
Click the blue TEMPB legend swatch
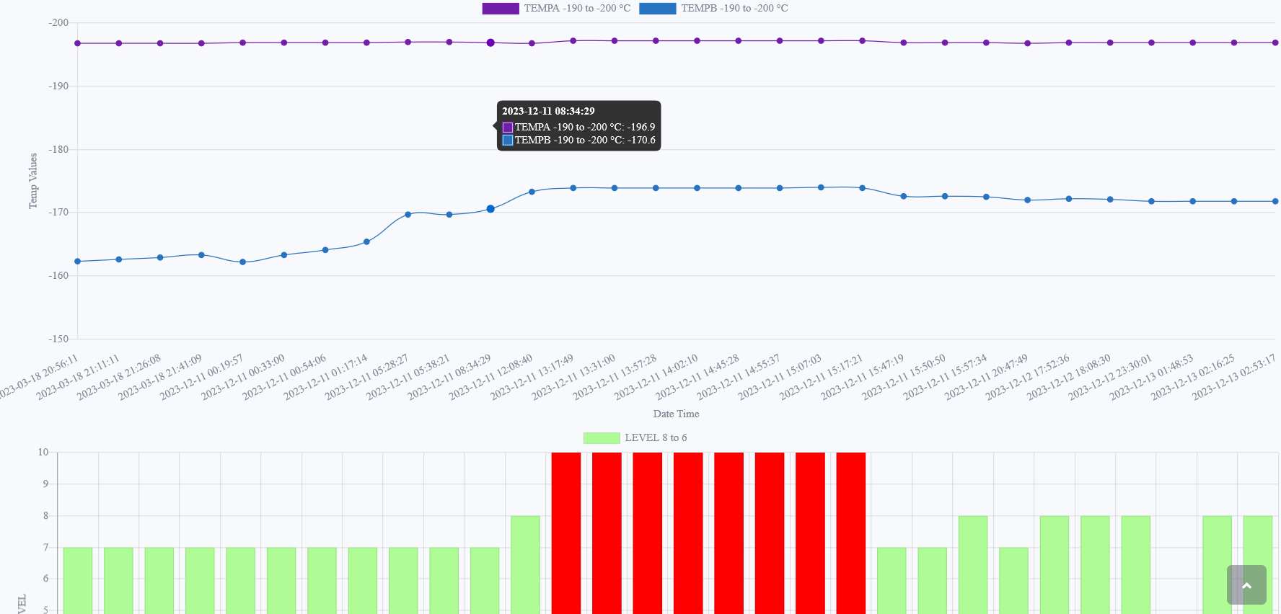coord(657,9)
